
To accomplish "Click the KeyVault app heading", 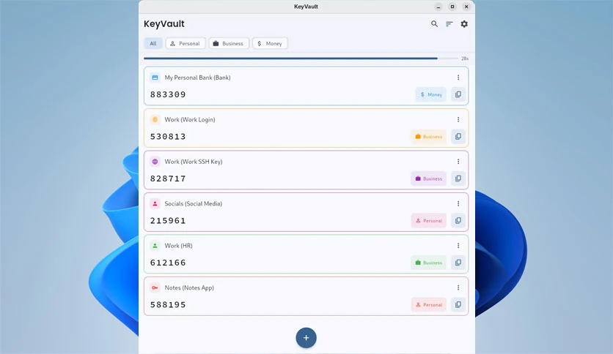I will coord(164,24).
